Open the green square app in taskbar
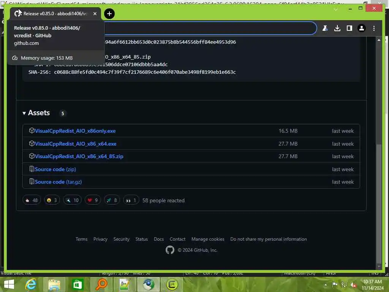The image size is (389, 292). 172,284
